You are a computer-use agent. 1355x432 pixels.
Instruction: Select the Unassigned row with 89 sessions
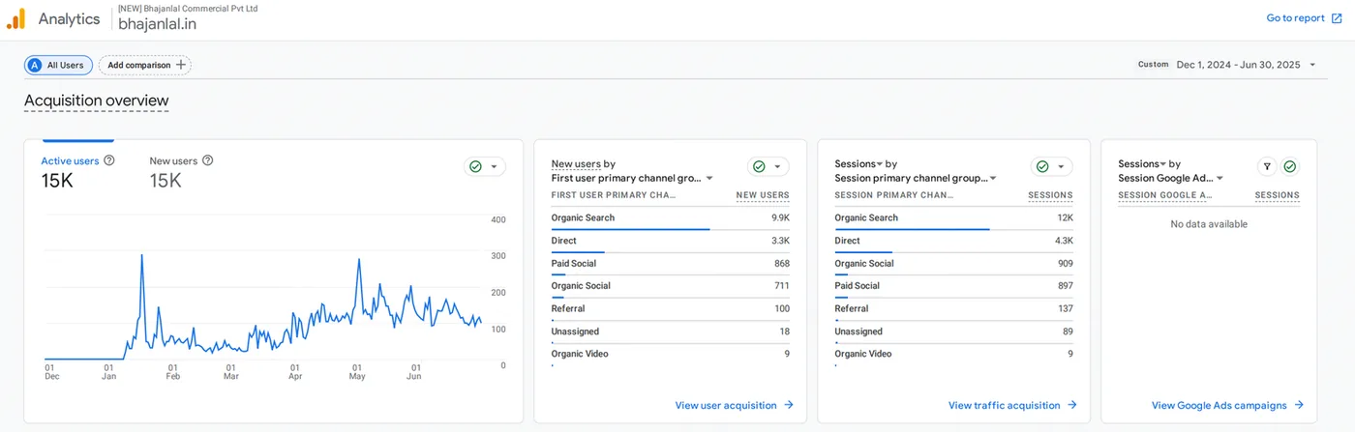[x=954, y=331]
